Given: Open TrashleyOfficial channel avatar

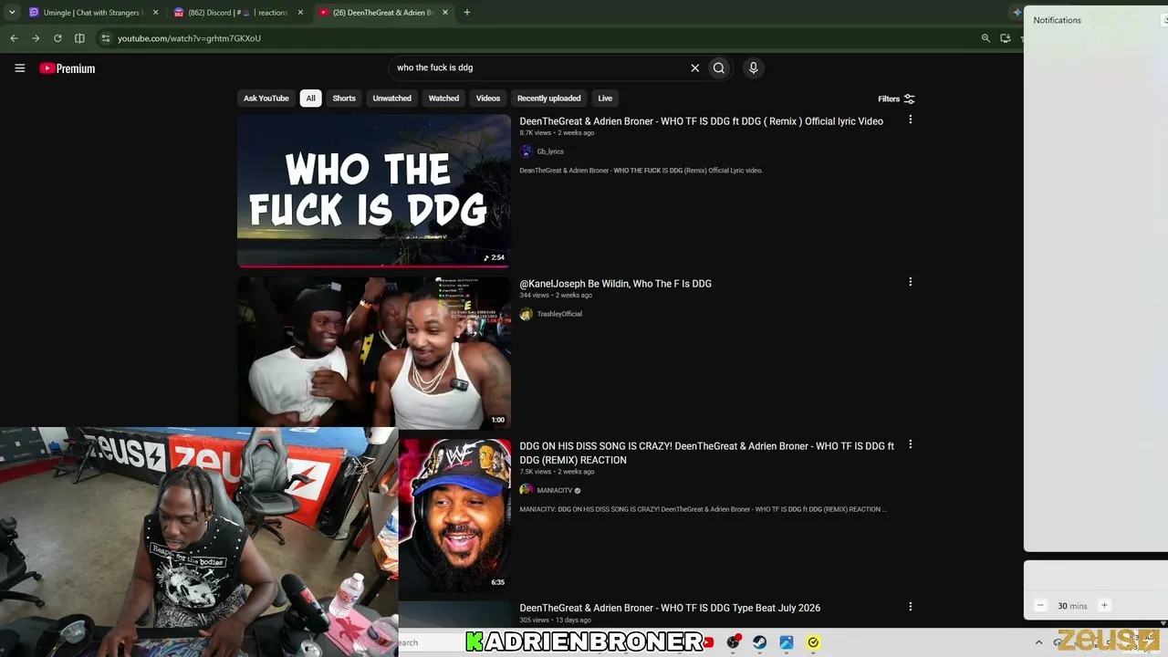Looking at the screenshot, I should pos(526,314).
